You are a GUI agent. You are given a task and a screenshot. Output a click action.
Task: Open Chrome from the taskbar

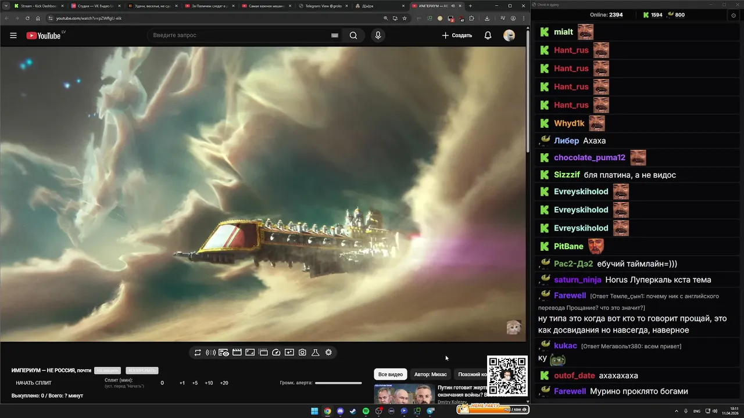[327, 411]
